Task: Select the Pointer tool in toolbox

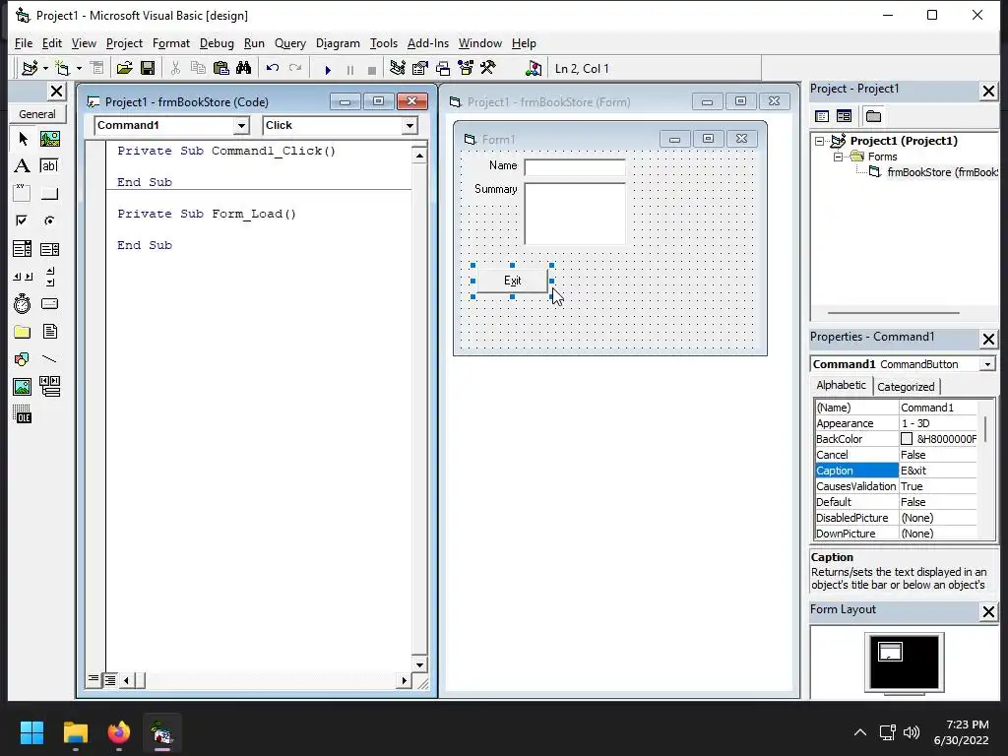Action: [x=23, y=139]
